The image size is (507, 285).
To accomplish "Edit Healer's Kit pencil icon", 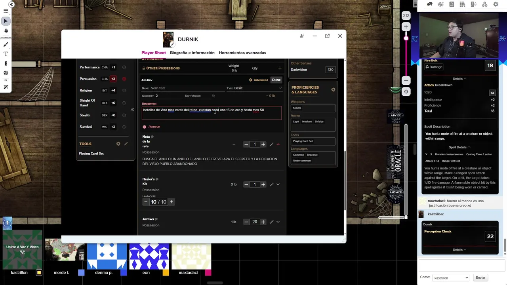I will coord(271,184).
